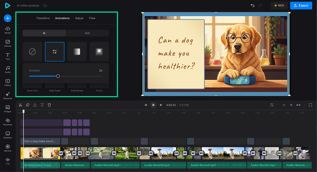Open timeline settings sliders icon
The width and height of the screenshot is (317, 172).
pos(272,105)
